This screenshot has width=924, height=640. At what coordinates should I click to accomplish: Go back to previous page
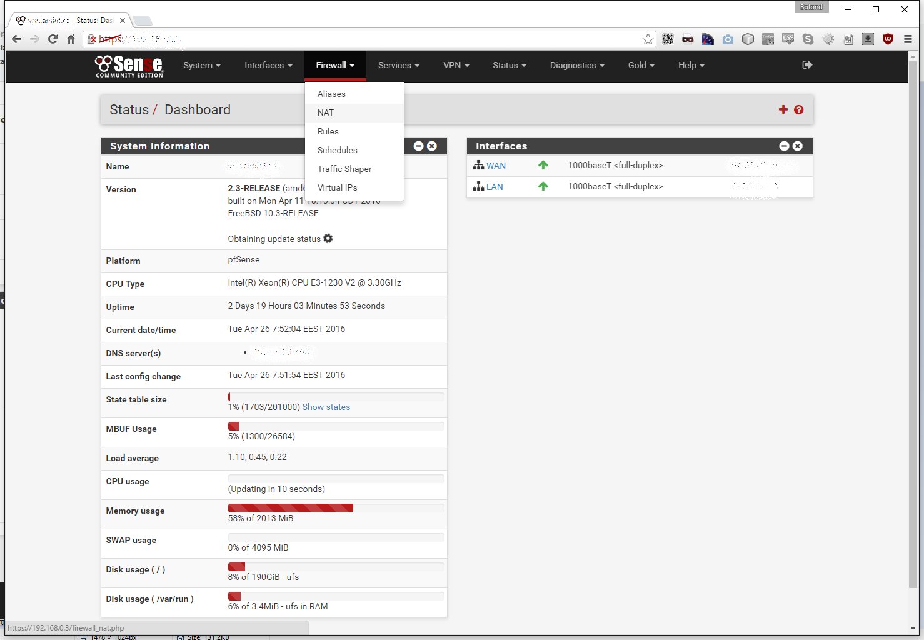pyautogui.click(x=17, y=39)
